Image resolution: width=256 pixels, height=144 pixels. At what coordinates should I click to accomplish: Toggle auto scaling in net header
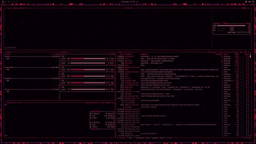(93, 103)
